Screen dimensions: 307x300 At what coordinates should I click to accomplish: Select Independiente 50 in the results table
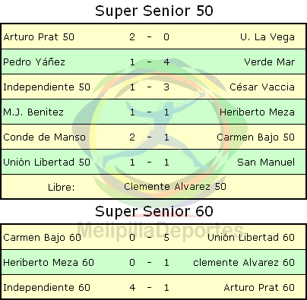click(47, 87)
